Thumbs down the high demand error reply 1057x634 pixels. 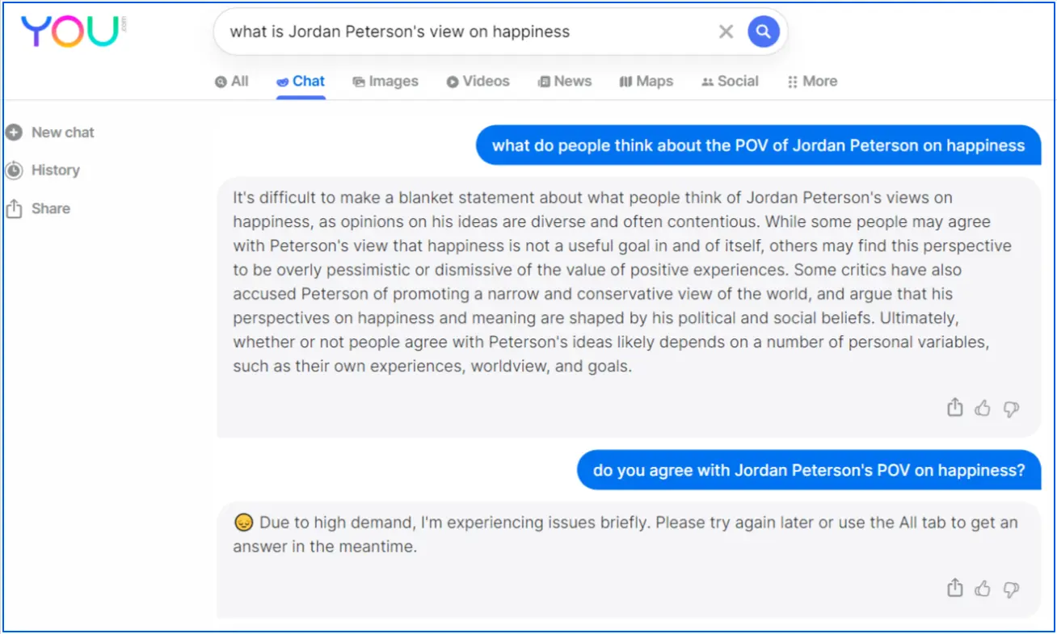(1011, 589)
